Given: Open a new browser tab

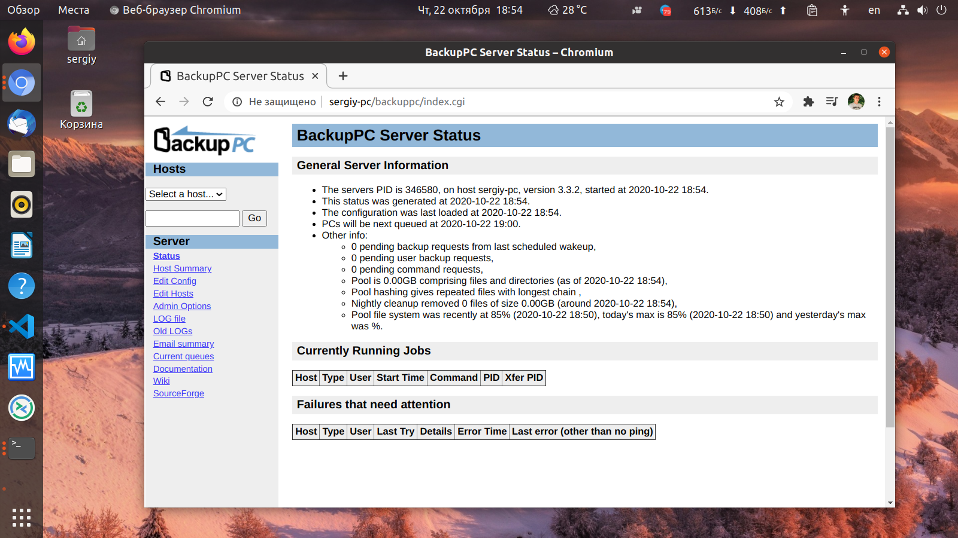Looking at the screenshot, I should click(x=343, y=76).
